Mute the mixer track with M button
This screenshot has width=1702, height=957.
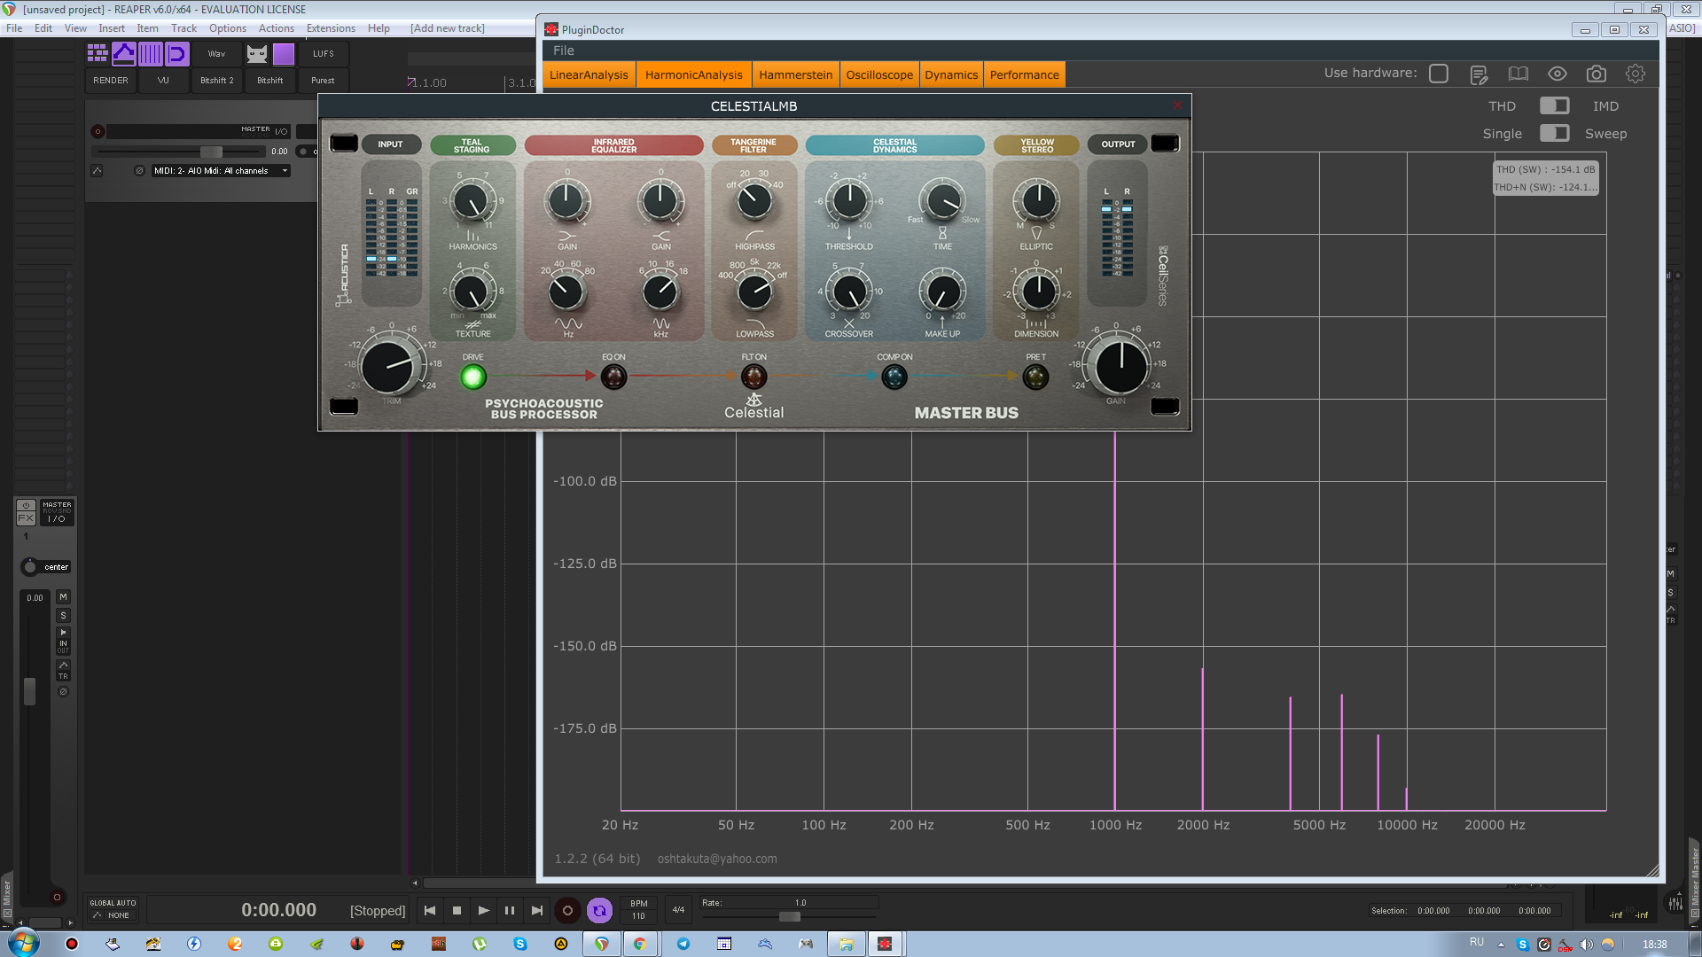click(x=63, y=597)
